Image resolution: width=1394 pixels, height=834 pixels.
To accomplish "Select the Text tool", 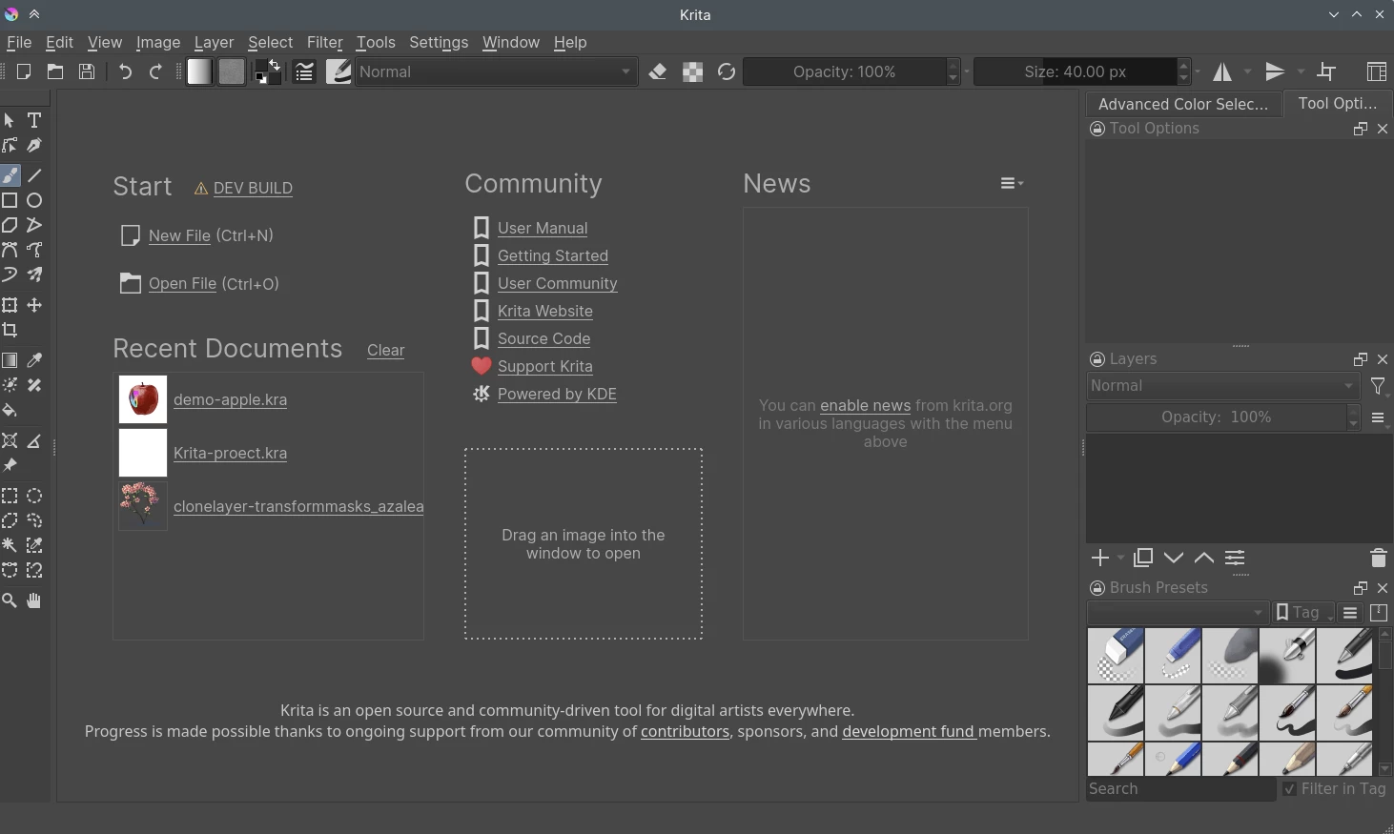I will tap(34, 120).
